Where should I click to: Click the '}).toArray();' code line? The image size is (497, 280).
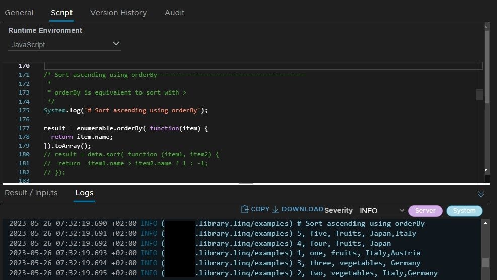pyautogui.click(x=67, y=146)
